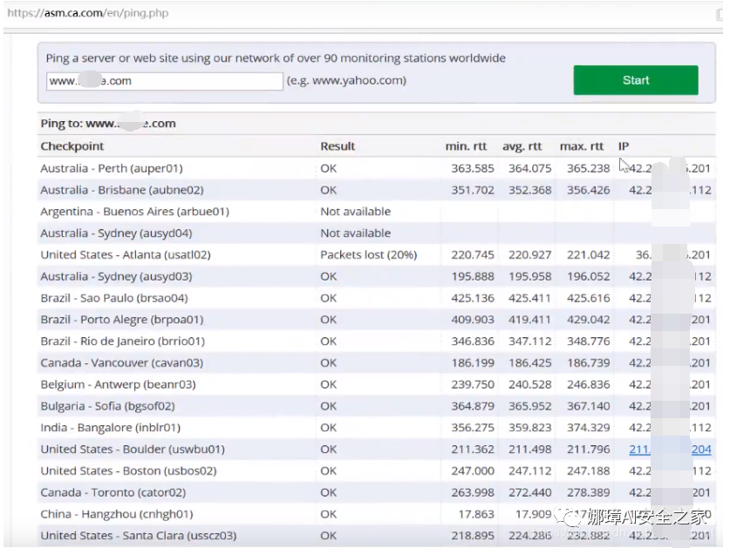
Task: Select the Argentina - Buenos Aires checkpoint row
Action: pos(376,212)
